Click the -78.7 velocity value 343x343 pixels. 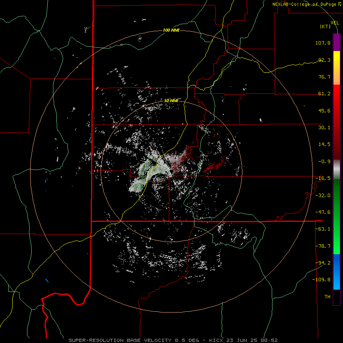point(323,246)
